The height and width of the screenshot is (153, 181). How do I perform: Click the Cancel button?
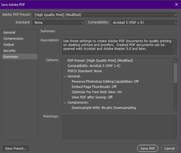point(169,148)
